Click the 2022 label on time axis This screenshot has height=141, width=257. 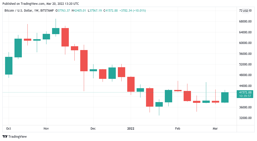click(131, 129)
